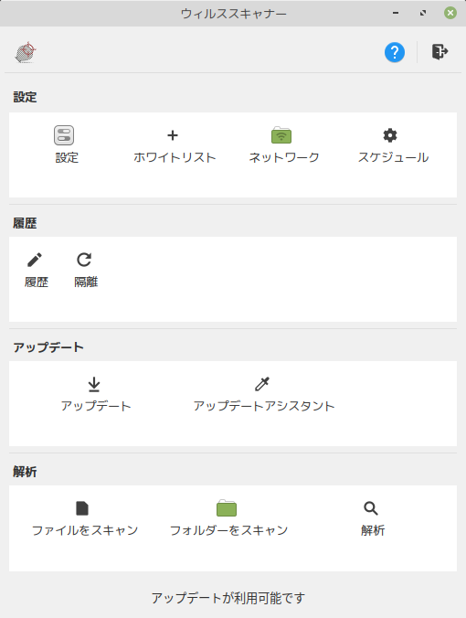
Task: Click the 履歴 pencil icon
Action: [35, 260]
